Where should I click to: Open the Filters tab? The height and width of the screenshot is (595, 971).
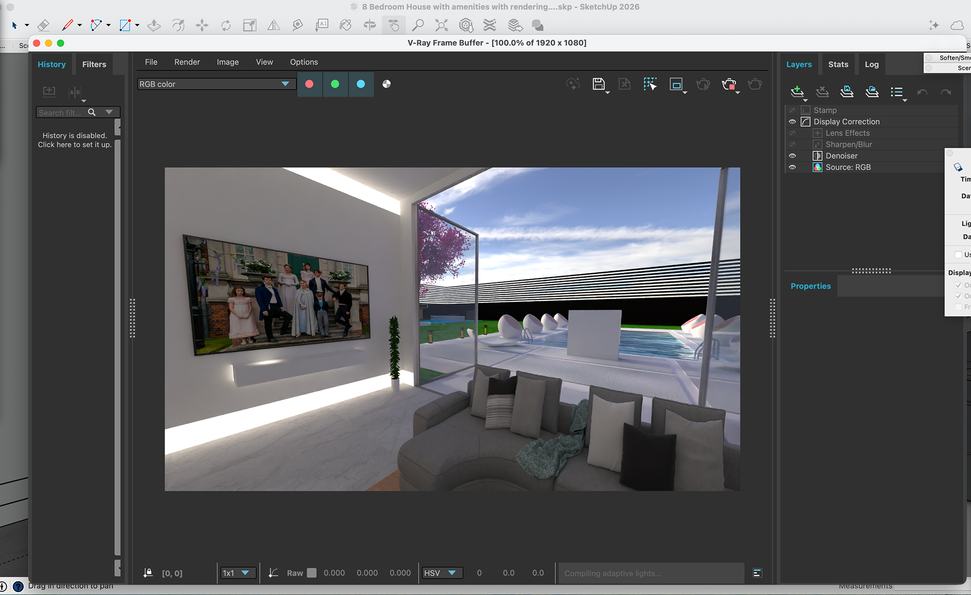pyautogui.click(x=94, y=64)
